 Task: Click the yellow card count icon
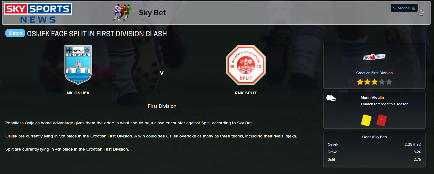click(366, 120)
